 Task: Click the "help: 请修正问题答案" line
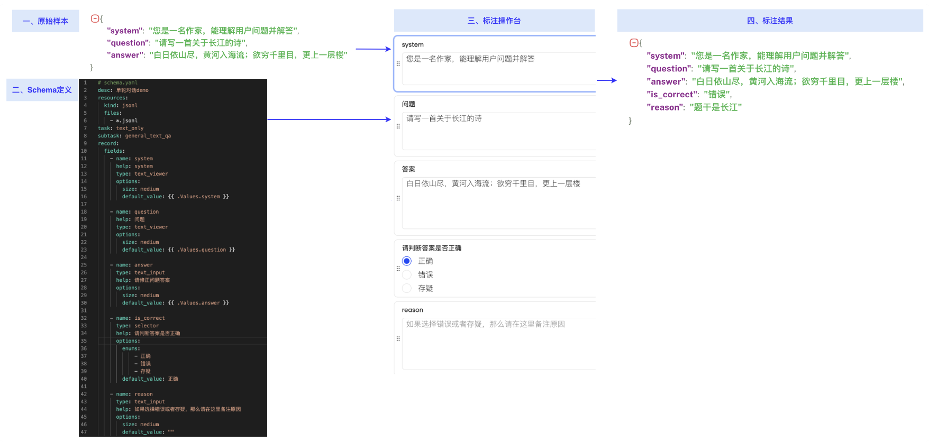[x=143, y=280]
